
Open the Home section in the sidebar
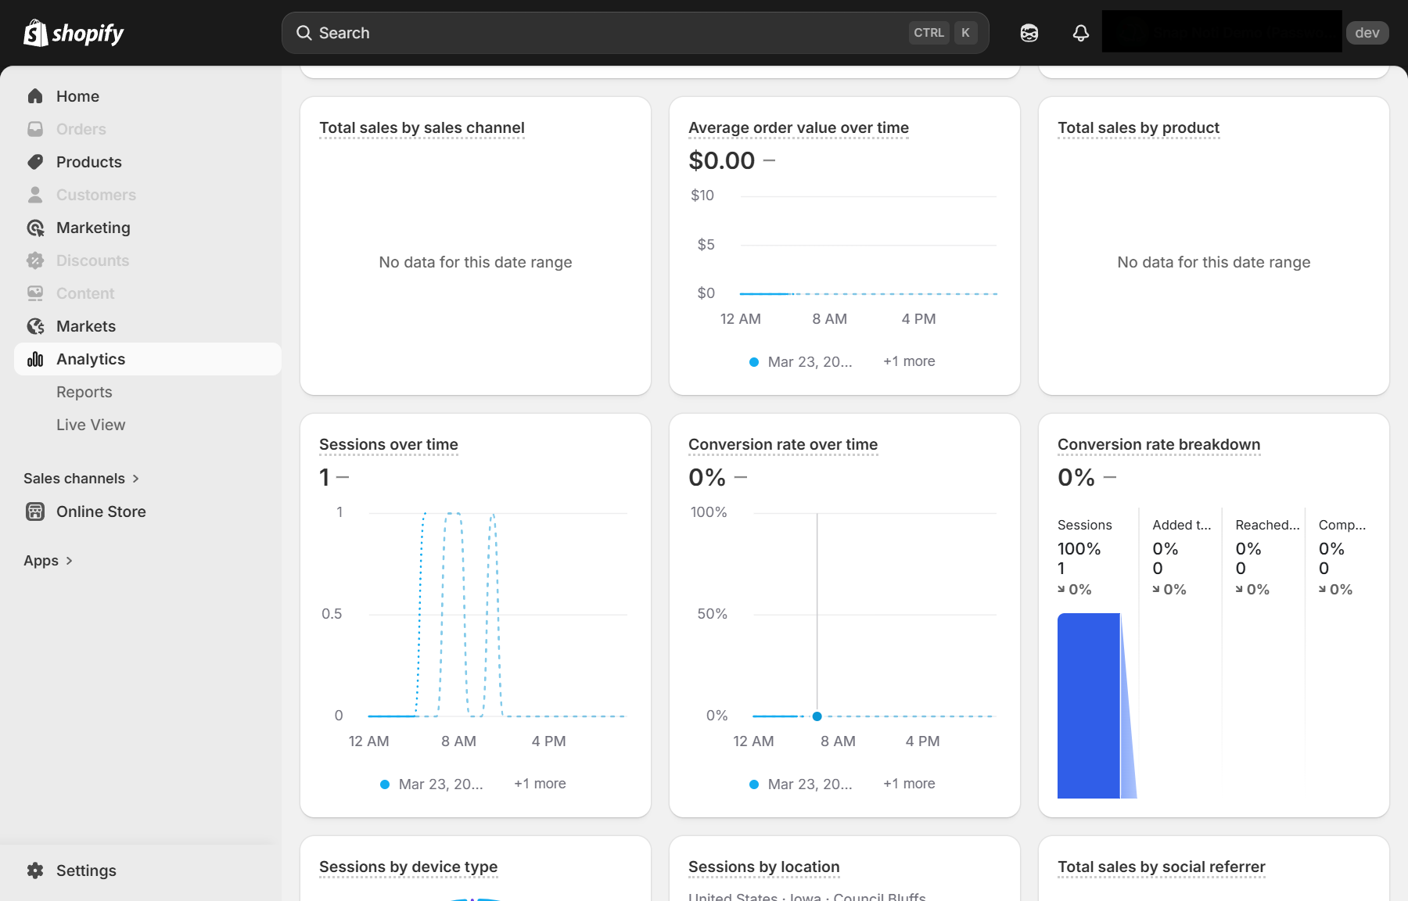[77, 95]
